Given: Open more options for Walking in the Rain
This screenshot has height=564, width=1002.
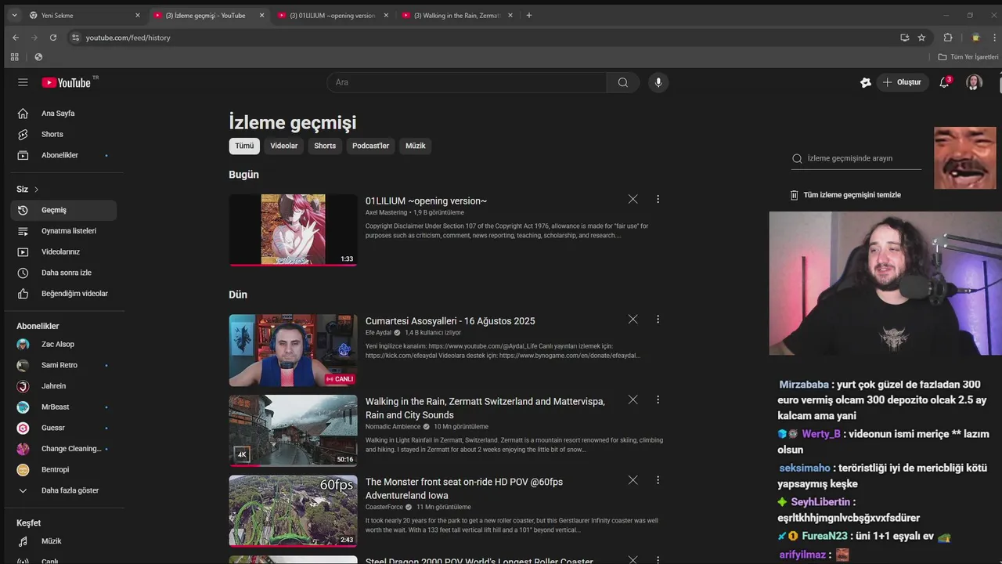Looking at the screenshot, I should pyautogui.click(x=658, y=399).
